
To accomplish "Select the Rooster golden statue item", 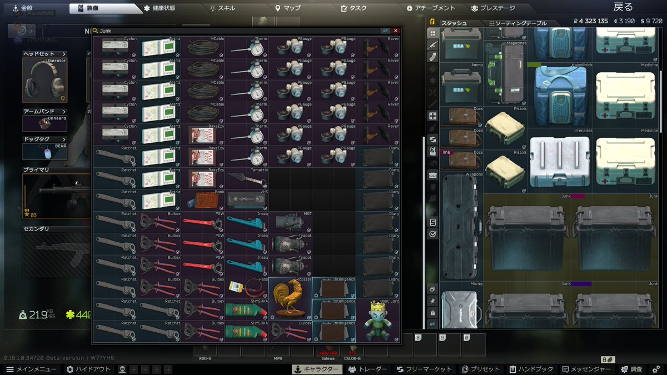I will tap(290, 298).
